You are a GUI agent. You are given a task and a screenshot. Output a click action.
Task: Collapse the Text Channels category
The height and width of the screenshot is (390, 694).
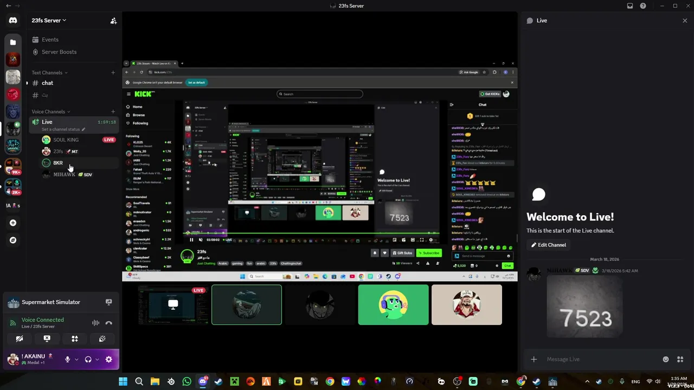click(49, 73)
